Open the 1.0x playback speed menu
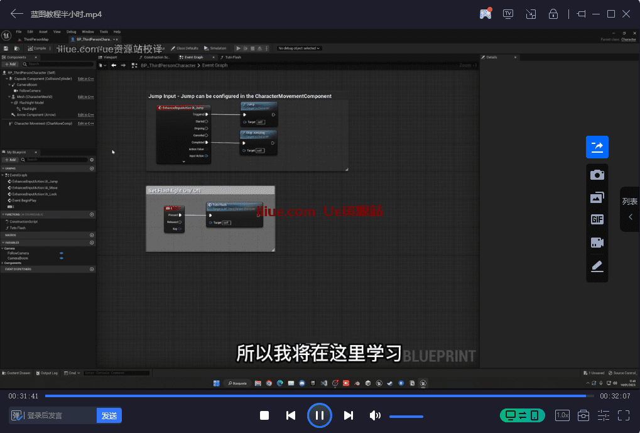The height and width of the screenshot is (433, 640). (x=562, y=415)
